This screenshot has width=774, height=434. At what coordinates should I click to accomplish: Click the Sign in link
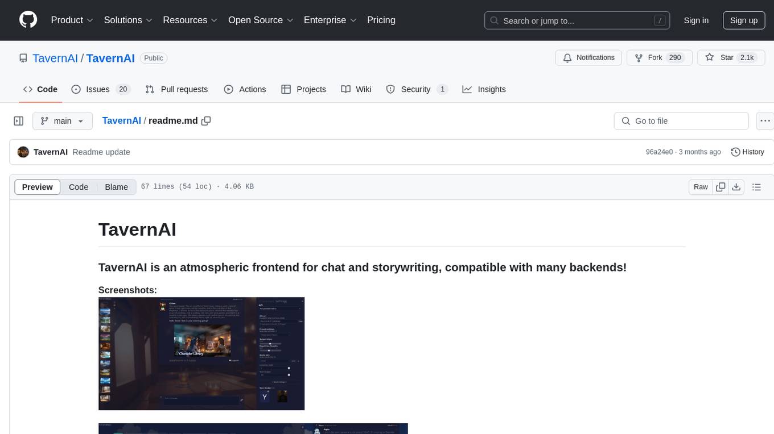click(696, 20)
